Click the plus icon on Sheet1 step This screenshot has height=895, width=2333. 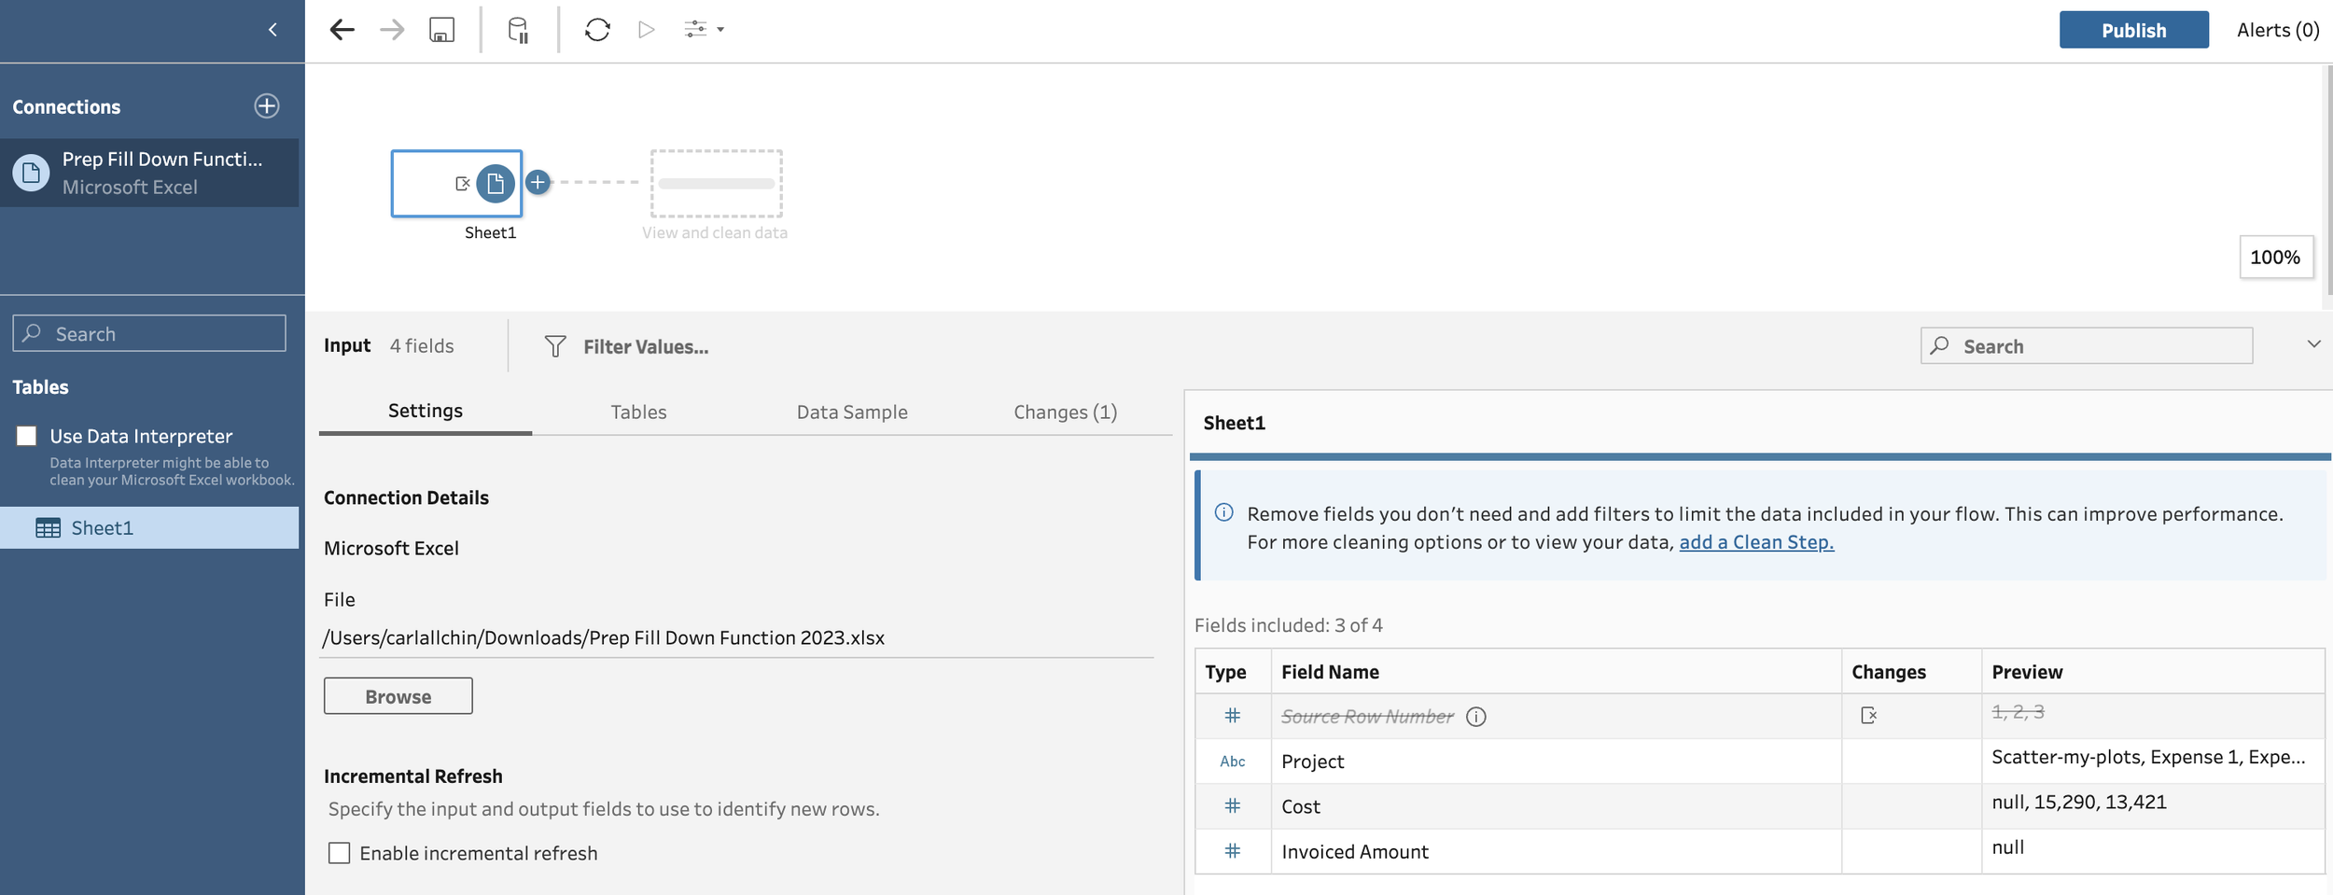[x=538, y=182]
